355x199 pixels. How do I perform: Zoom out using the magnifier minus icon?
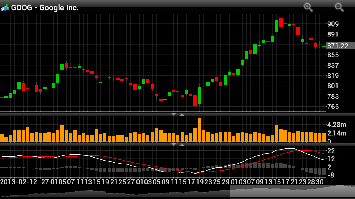340,8
